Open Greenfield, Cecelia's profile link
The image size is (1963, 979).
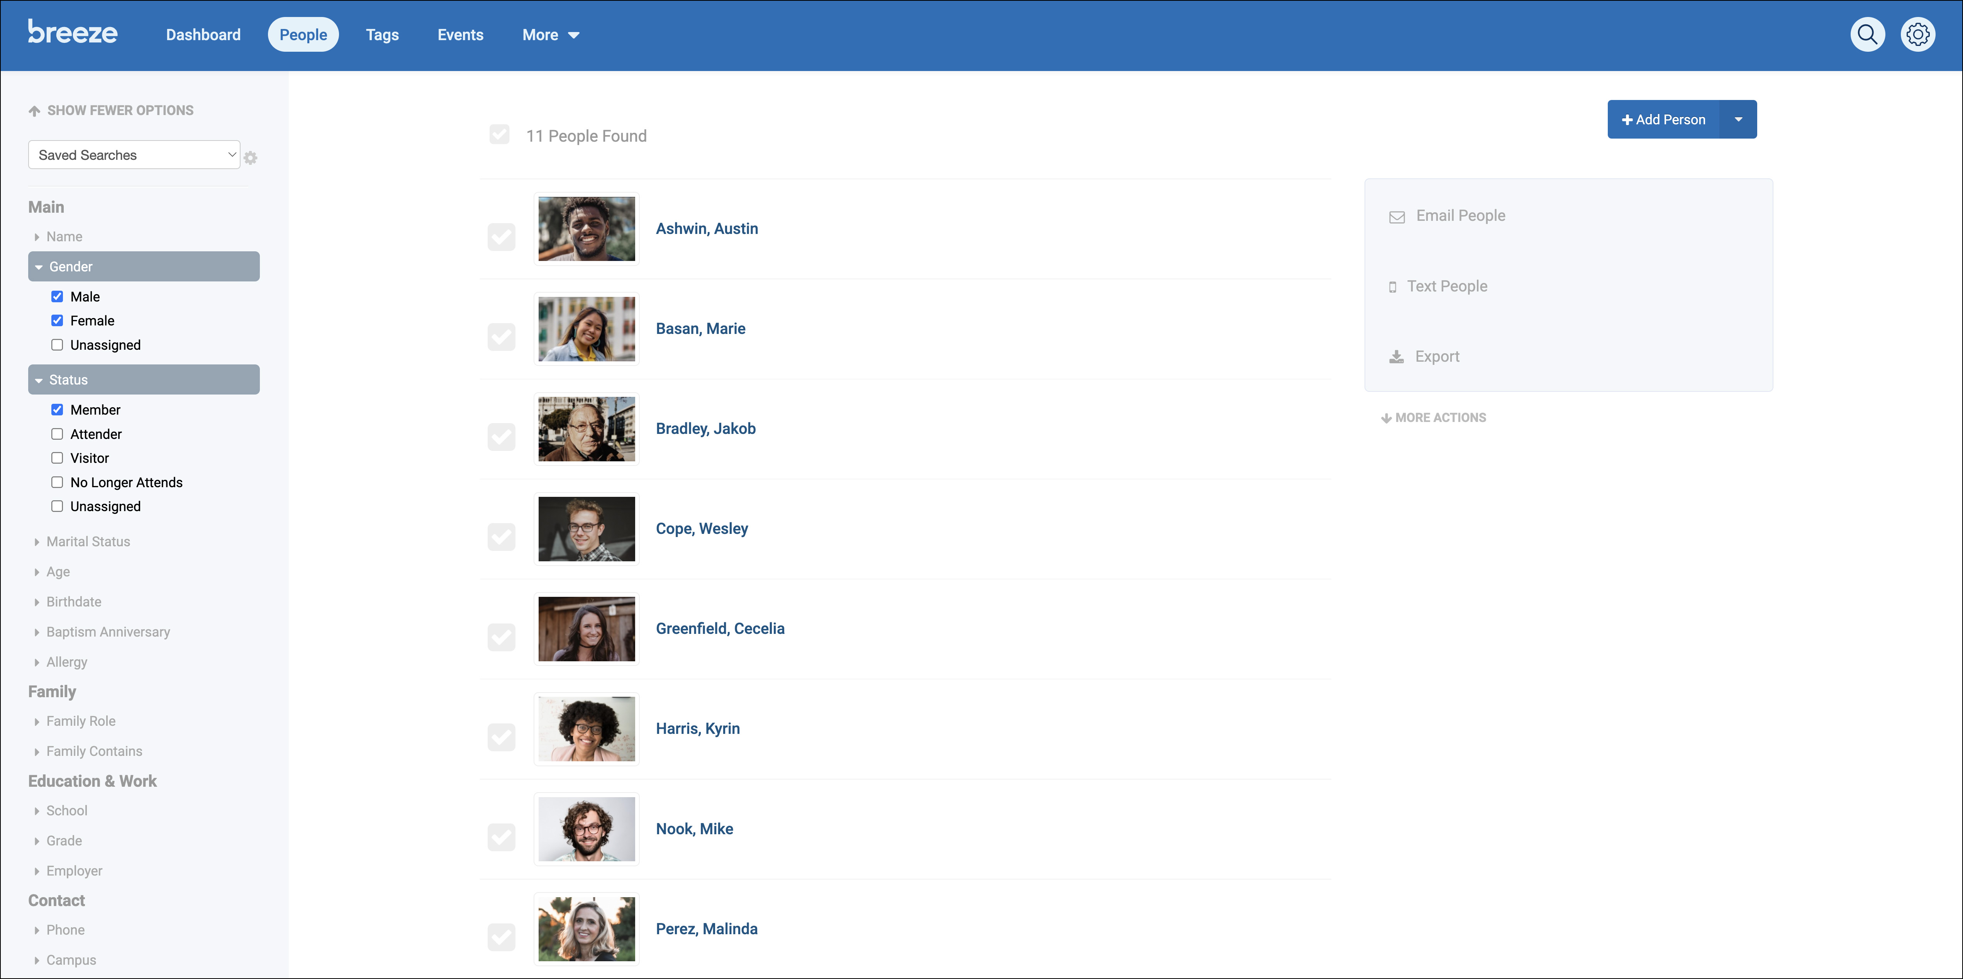(719, 628)
